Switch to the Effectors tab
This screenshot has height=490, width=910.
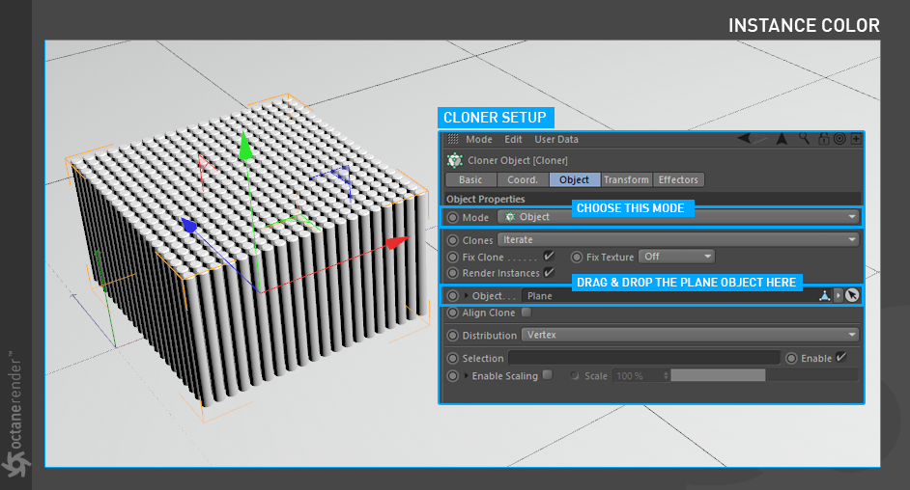click(678, 179)
